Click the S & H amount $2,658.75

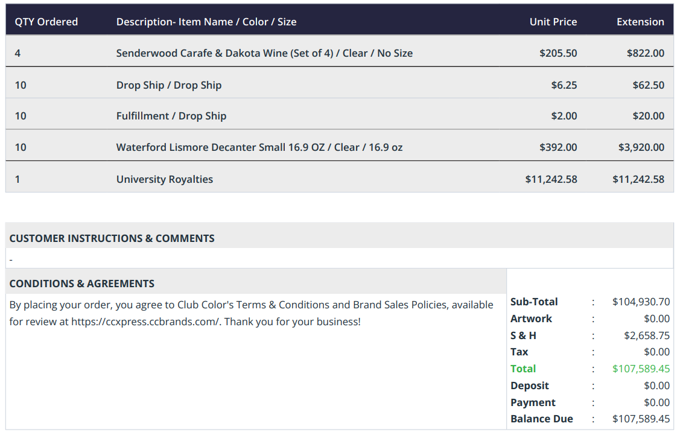point(646,335)
